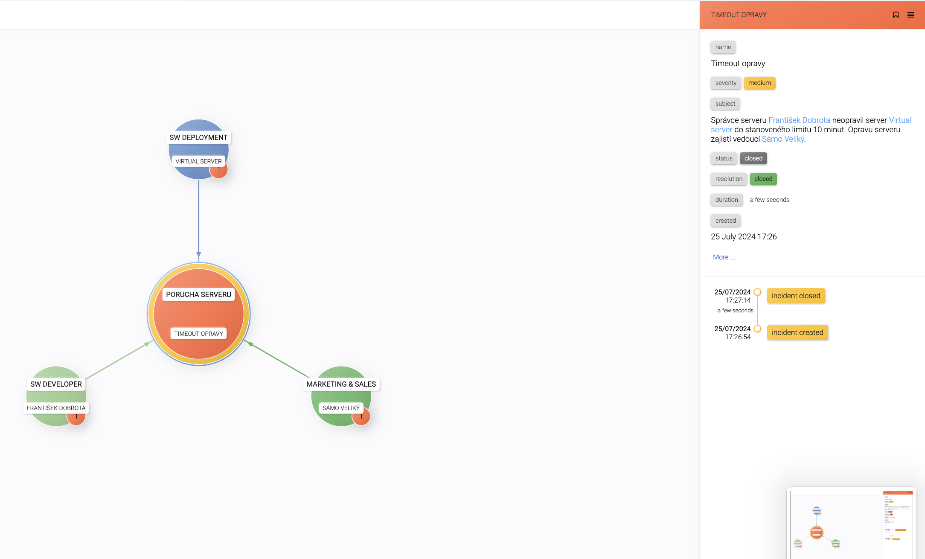Select the incident created timeline event
This screenshot has width=925, height=559.
tap(797, 332)
